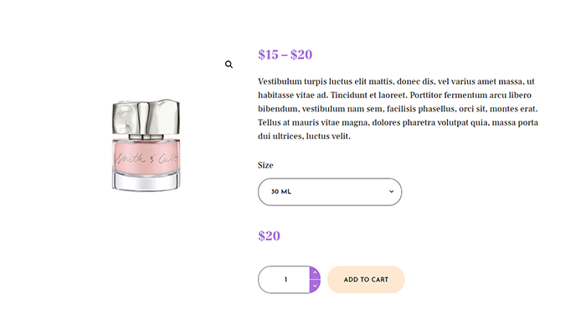The height and width of the screenshot is (310, 586).
Task: Click the clear glass base of the bottle
Action: pos(146,181)
